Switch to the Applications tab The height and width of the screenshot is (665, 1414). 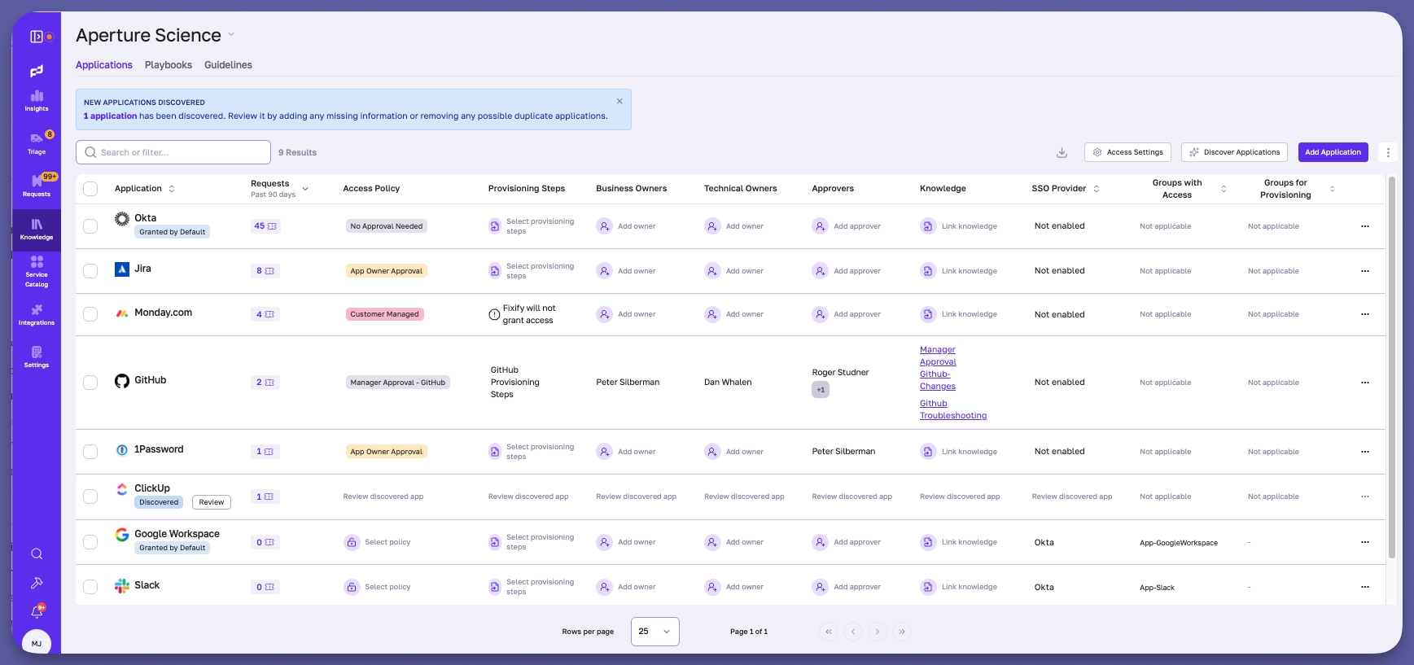104,65
